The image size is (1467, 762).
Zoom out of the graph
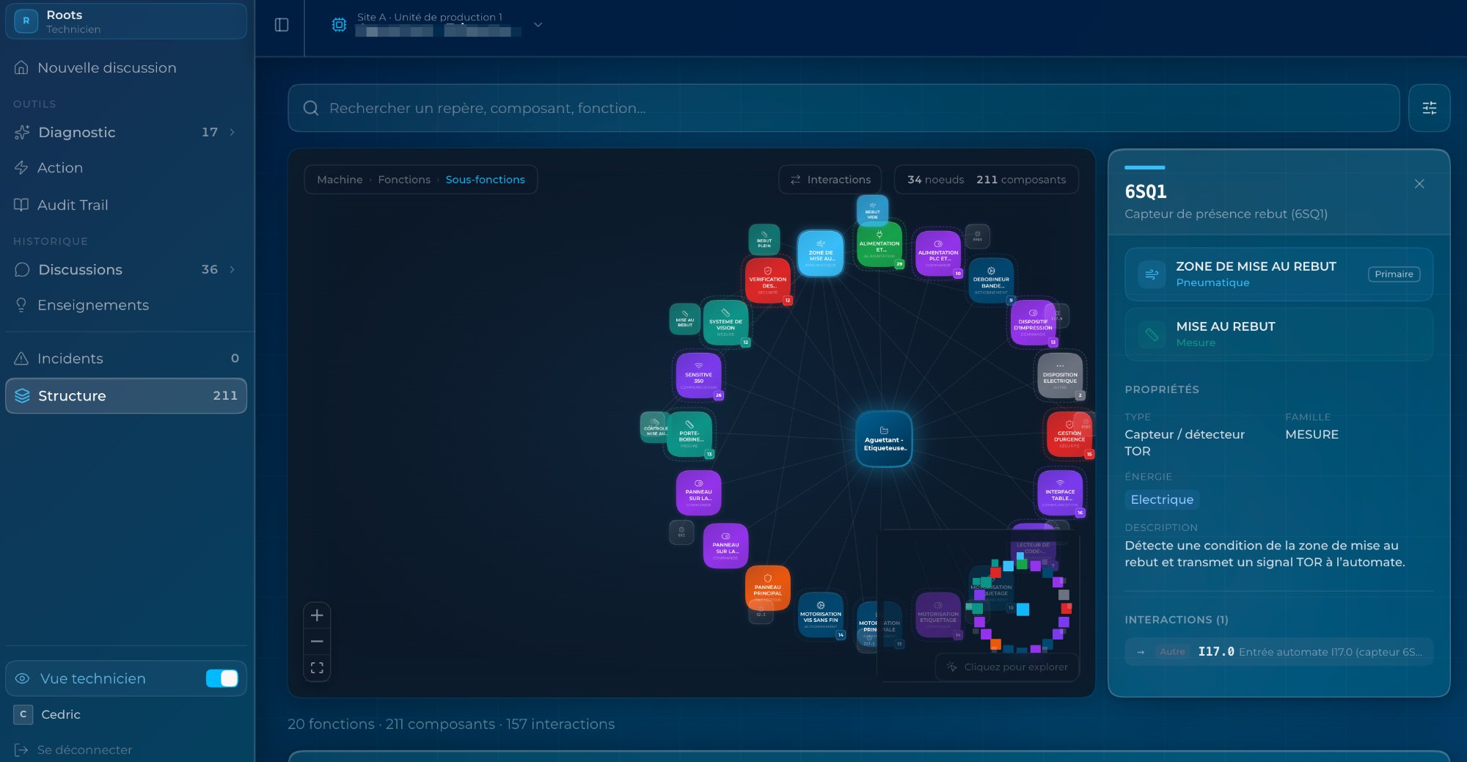[x=317, y=642]
